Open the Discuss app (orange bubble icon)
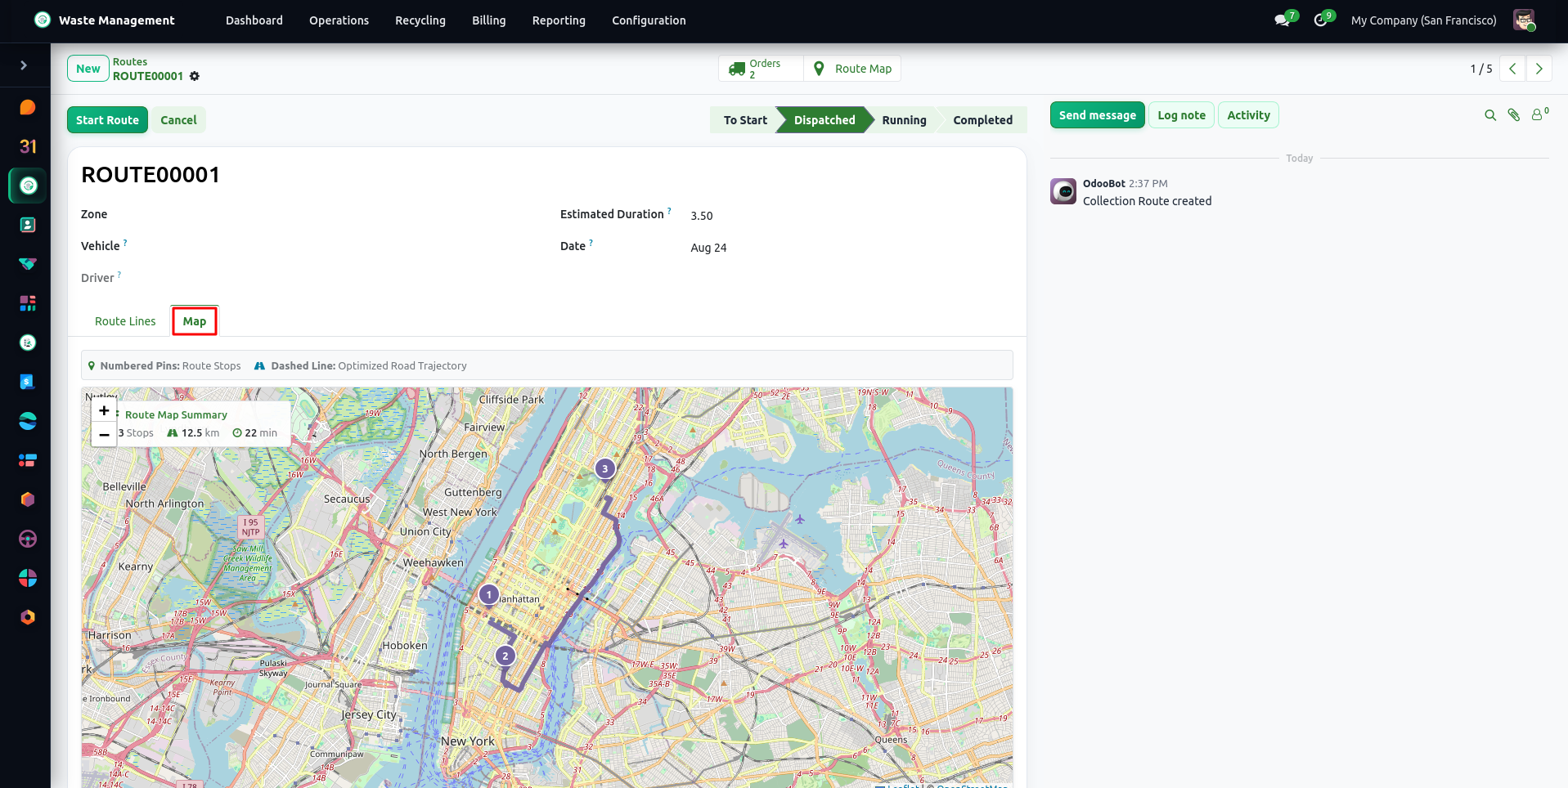 (x=28, y=107)
